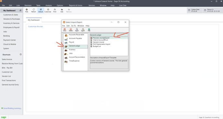Click the Customize toolbar icon
The width and height of the screenshot is (223, 119).
coord(48,10)
